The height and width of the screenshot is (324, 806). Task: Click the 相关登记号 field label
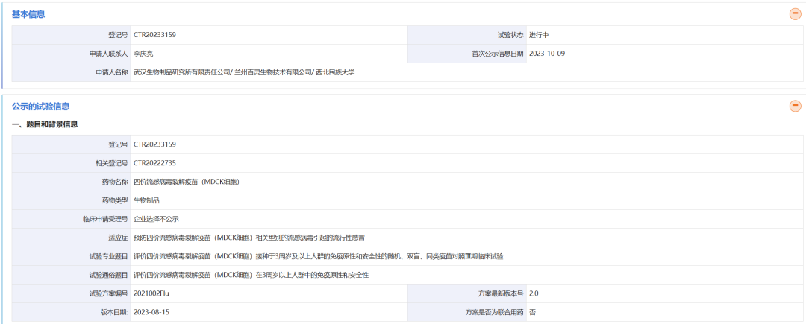point(111,163)
